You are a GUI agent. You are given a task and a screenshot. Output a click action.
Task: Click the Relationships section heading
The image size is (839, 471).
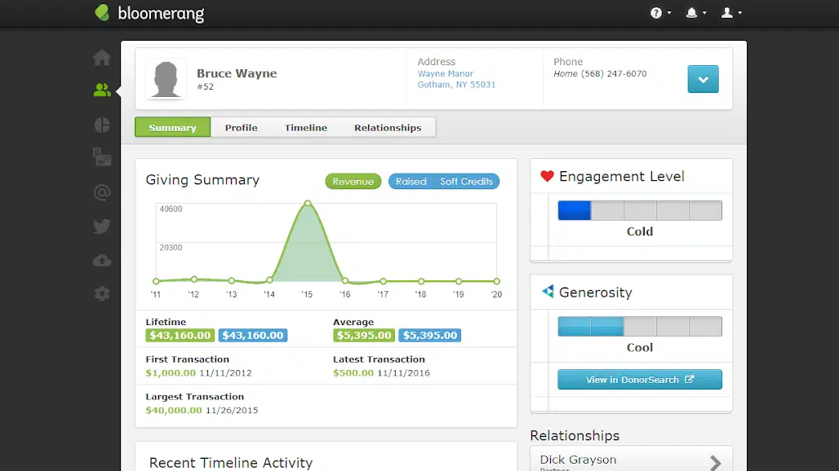[575, 435]
